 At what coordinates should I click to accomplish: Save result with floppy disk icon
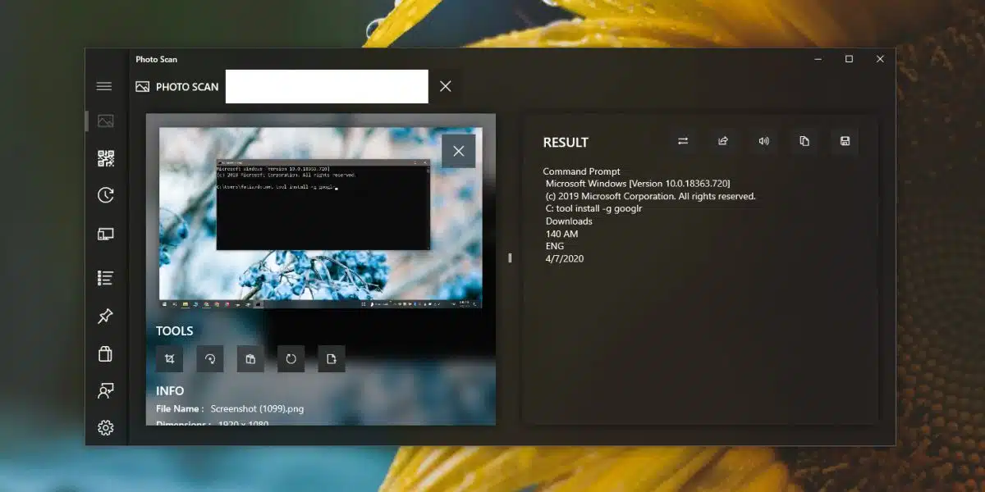(x=845, y=141)
